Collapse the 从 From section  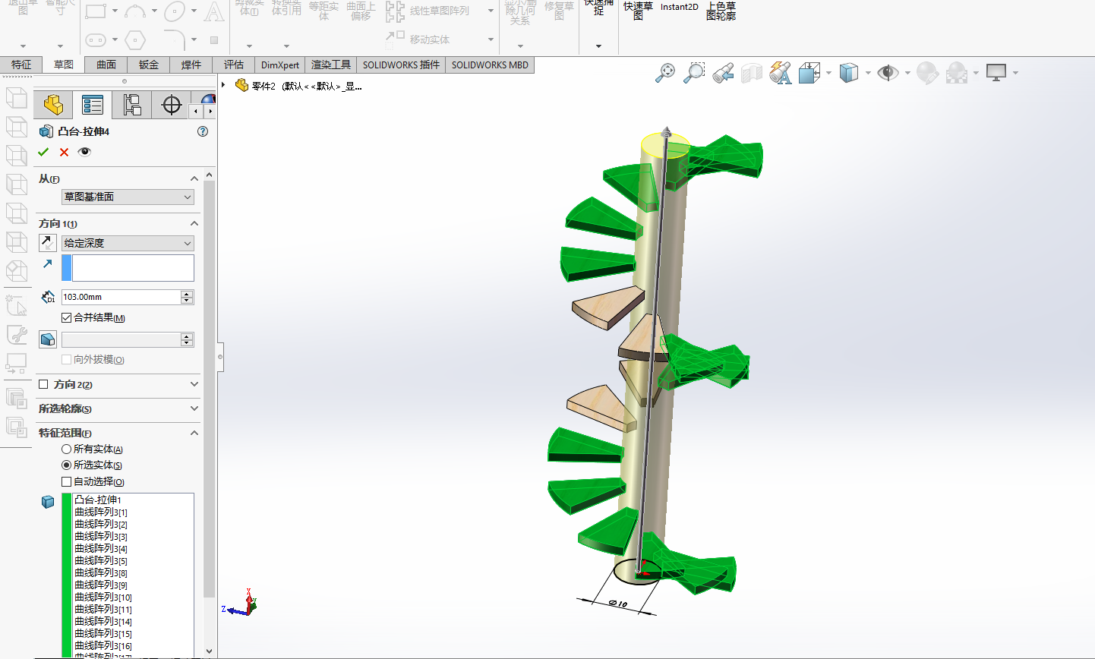194,178
